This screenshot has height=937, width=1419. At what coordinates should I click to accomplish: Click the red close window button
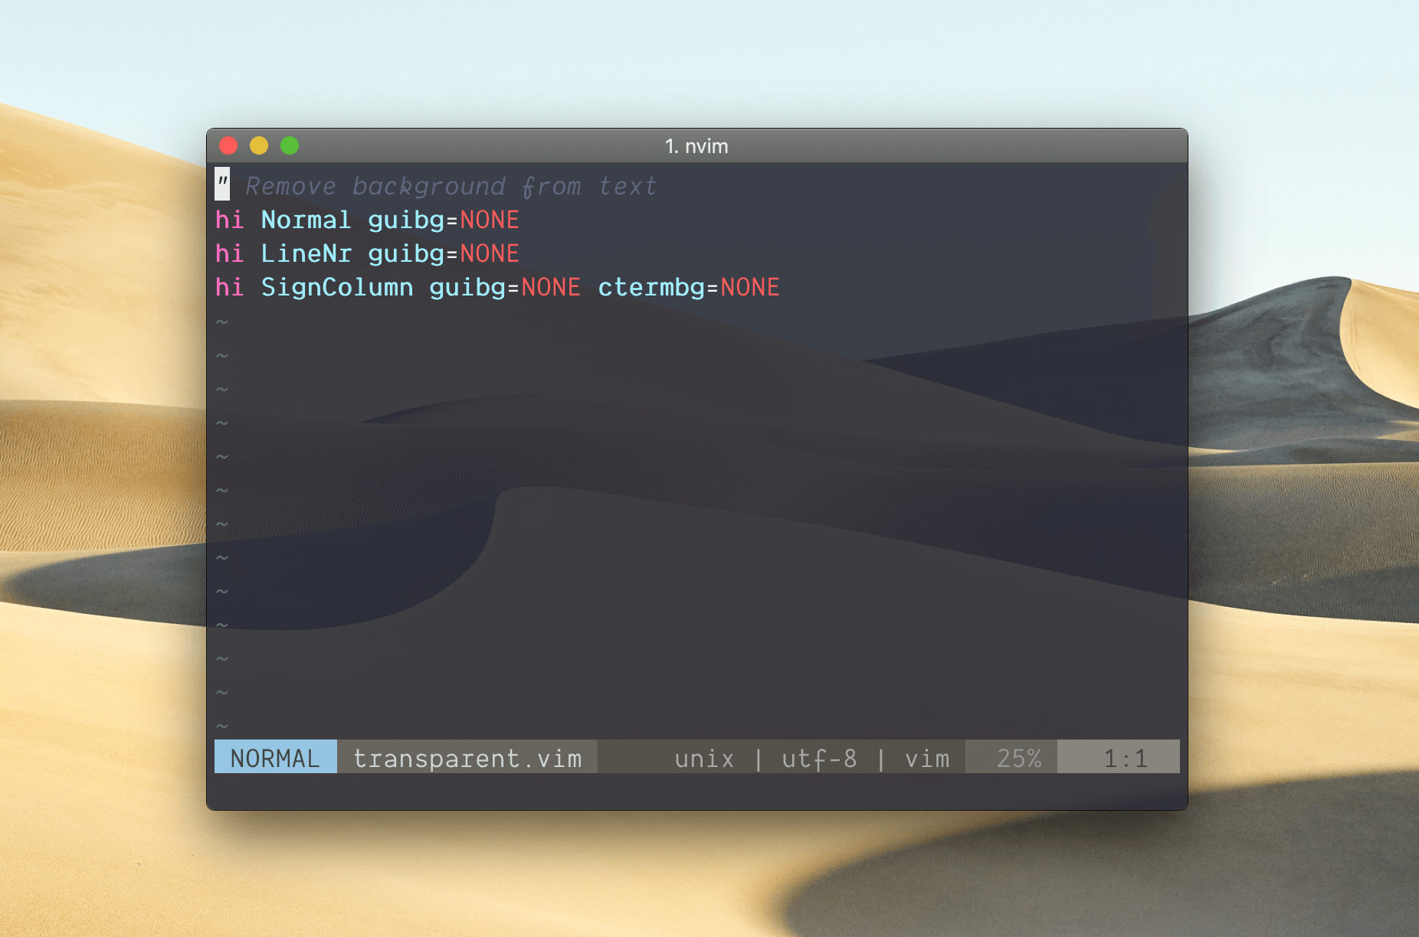(x=228, y=145)
